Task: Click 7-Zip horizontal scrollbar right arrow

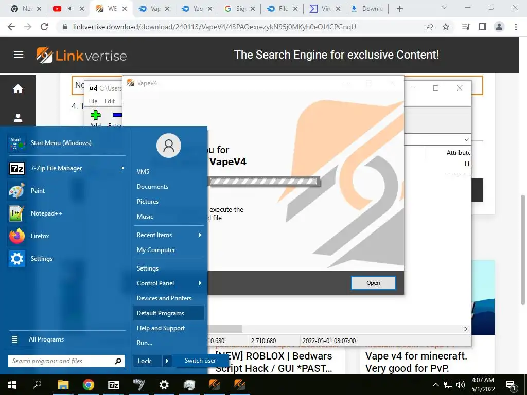Action: point(466,329)
